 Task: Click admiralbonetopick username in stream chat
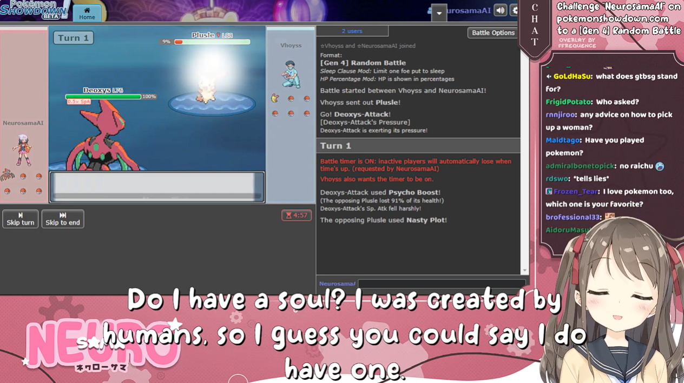coord(580,166)
